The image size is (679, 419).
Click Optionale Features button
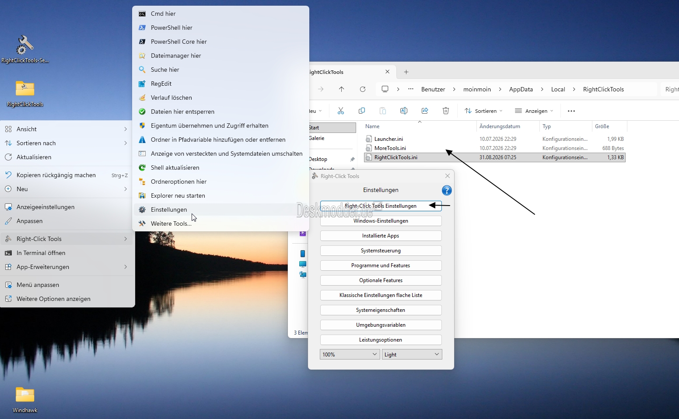point(381,280)
